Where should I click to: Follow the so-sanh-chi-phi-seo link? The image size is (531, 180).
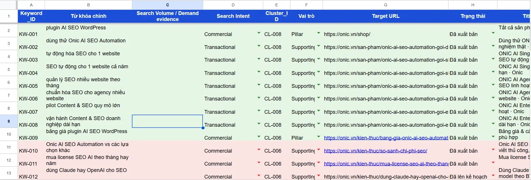(x=375, y=151)
